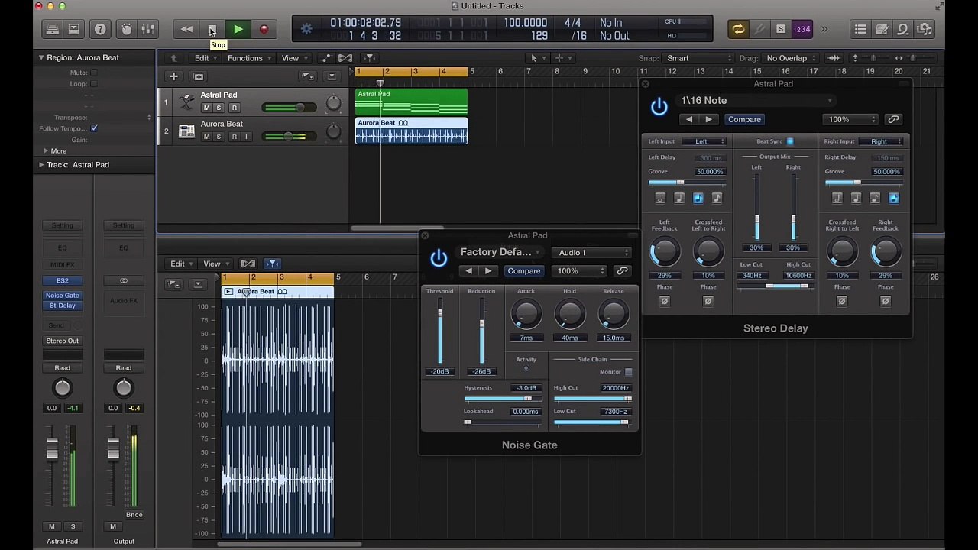This screenshot has width=978, height=550.
Task: Enable the transport Solo button
Action: pos(781,30)
